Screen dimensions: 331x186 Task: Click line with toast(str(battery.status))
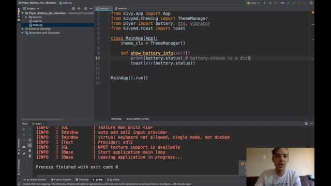(163, 63)
